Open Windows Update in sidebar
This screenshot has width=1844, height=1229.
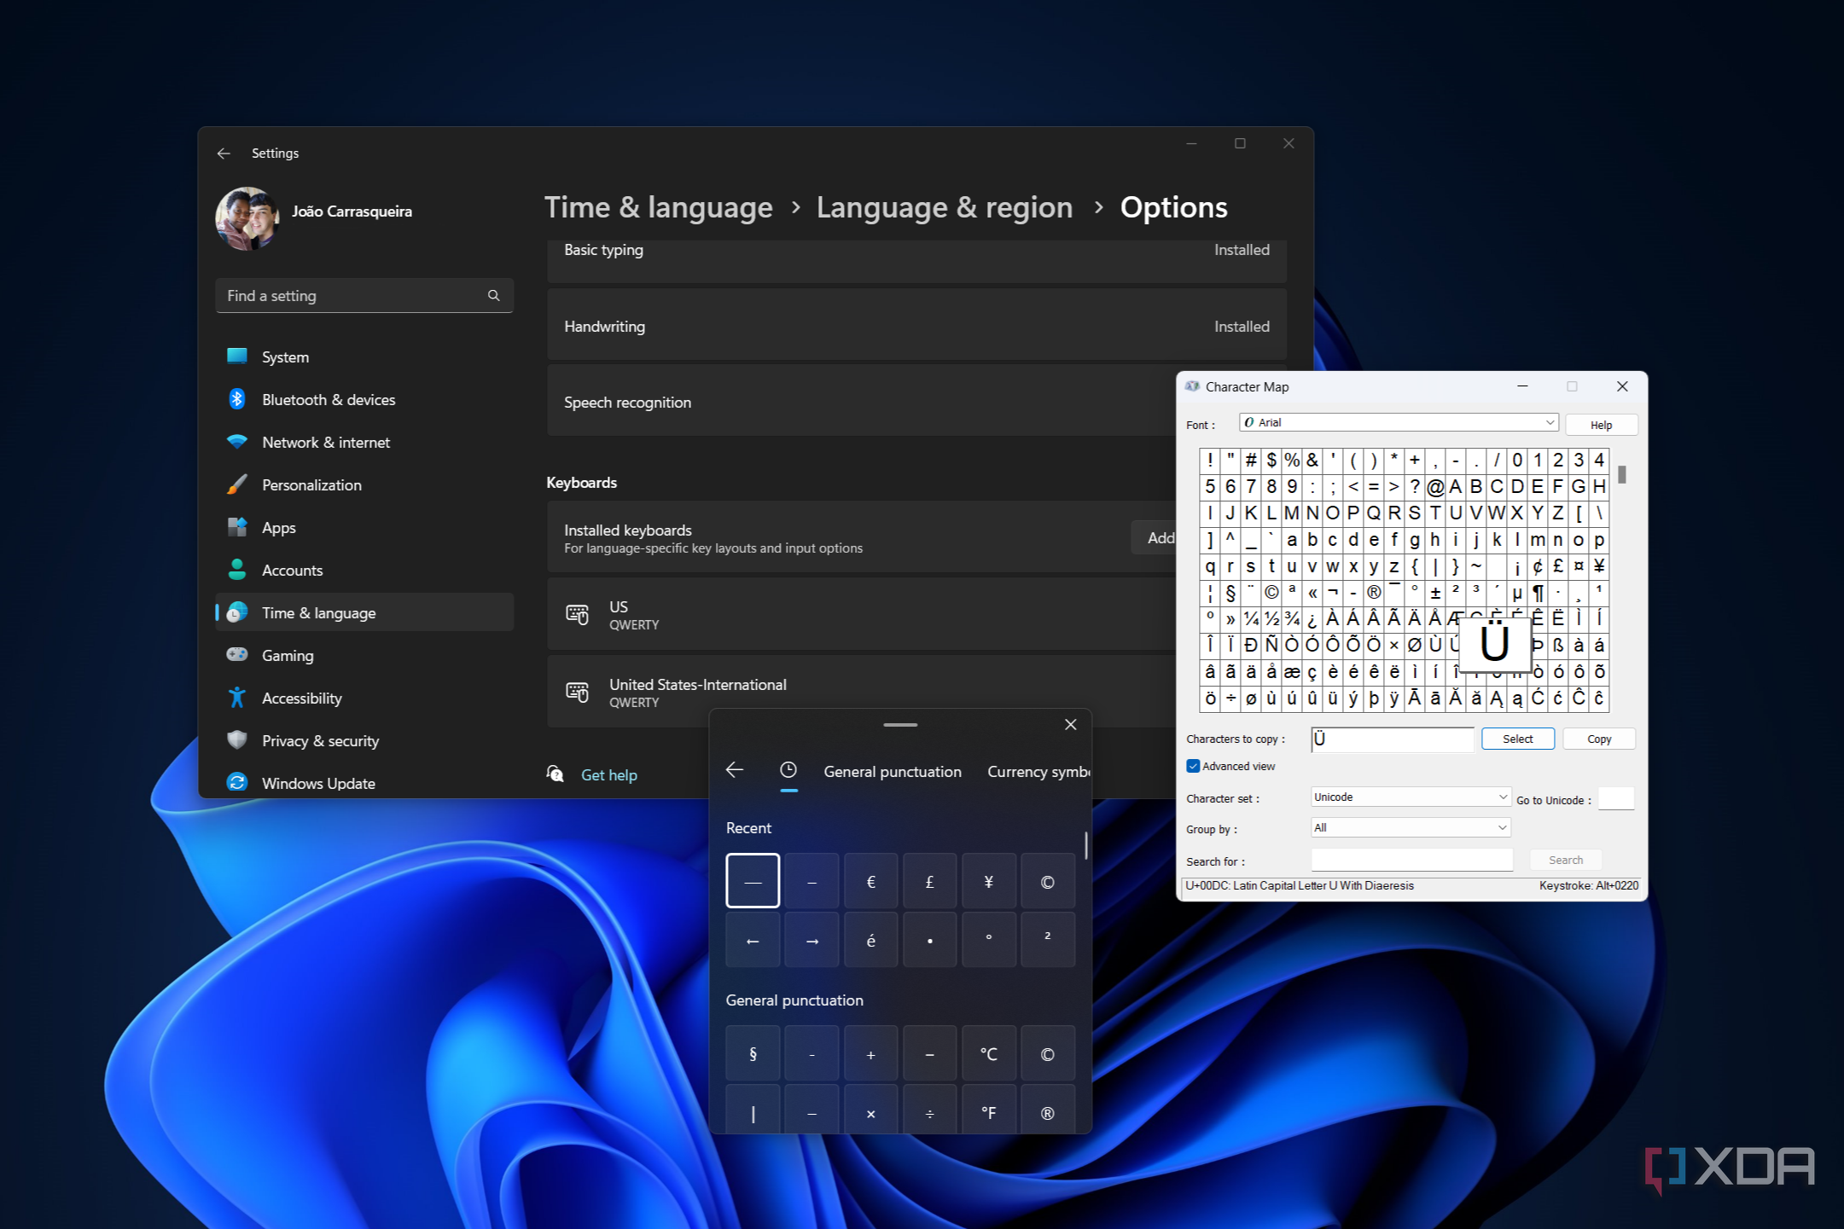(317, 783)
